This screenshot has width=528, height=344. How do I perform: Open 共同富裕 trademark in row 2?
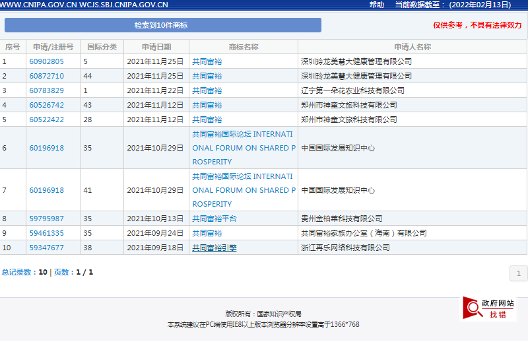pos(207,76)
